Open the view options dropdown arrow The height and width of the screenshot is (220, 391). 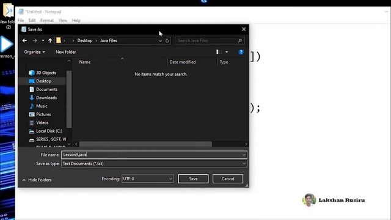pos(227,52)
